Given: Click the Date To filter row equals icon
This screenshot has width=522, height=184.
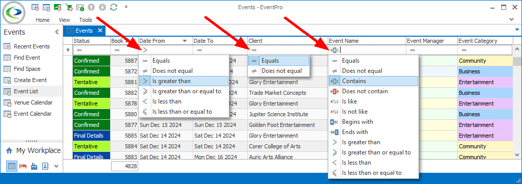Looking at the screenshot, I should [199, 50].
